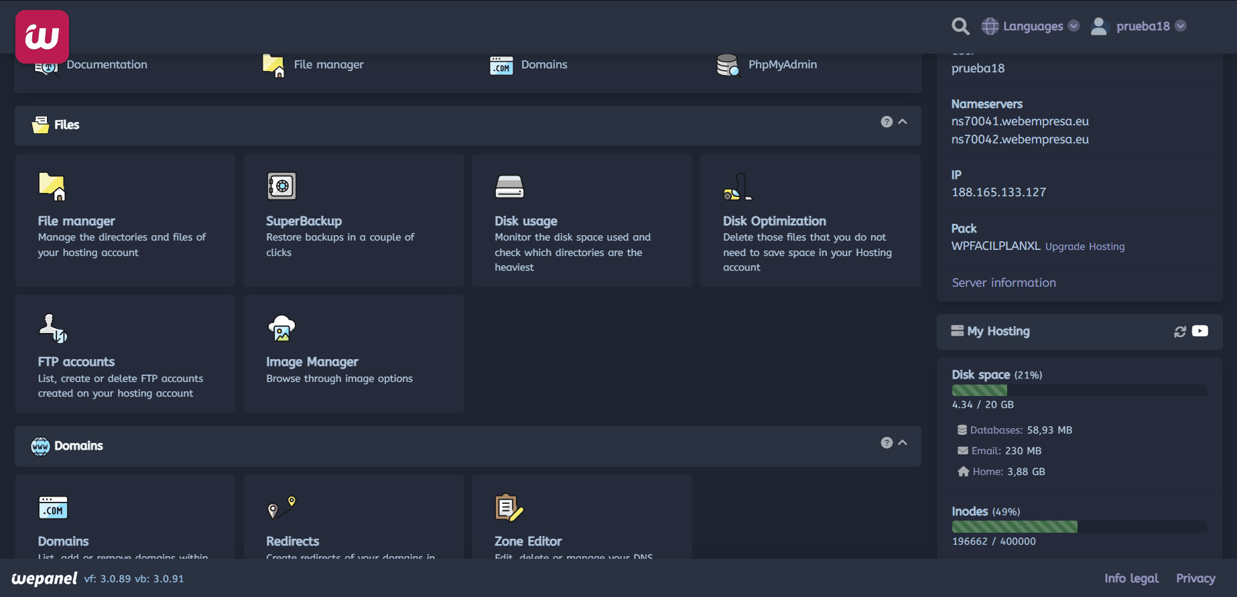Open the File manager folder icon
This screenshot has width=1237, height=597.
(x=52, y=186)
